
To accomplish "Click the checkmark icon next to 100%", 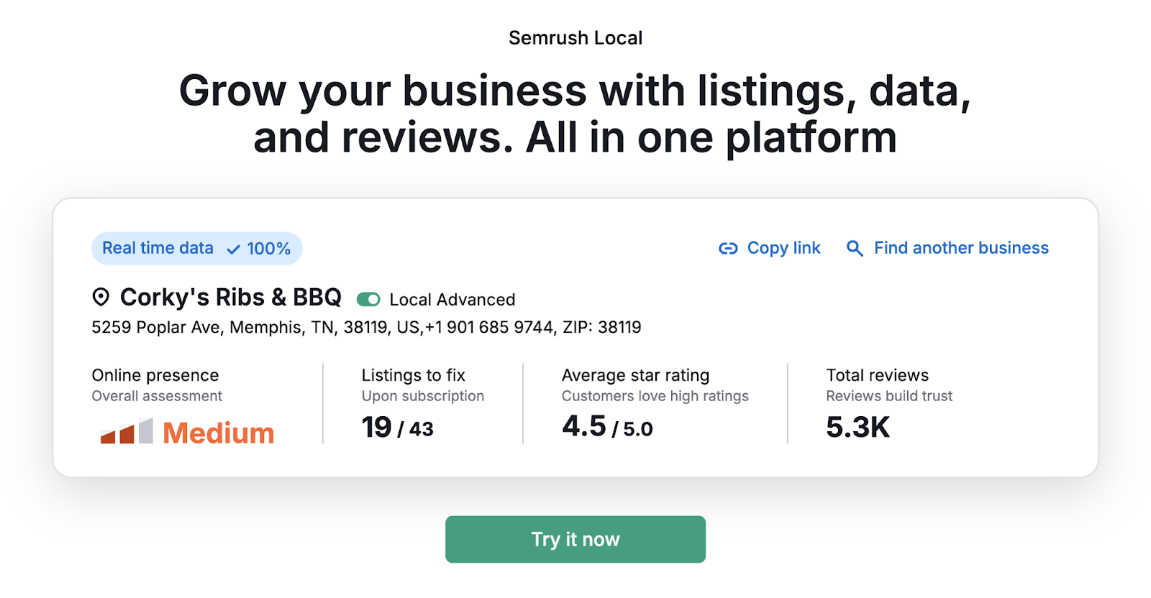I will tap(233, 249).
